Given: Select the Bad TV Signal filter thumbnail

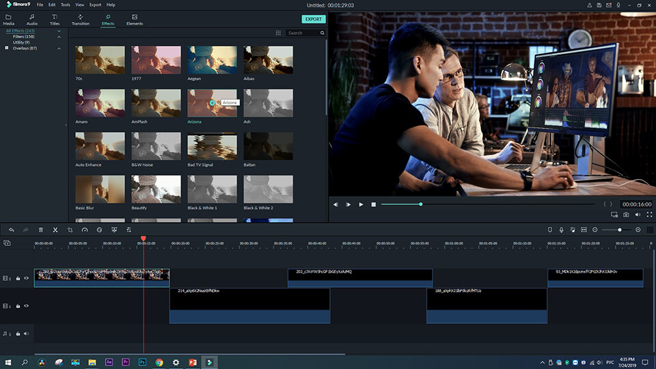Looking at the screenshot, I should coord(212,146).
